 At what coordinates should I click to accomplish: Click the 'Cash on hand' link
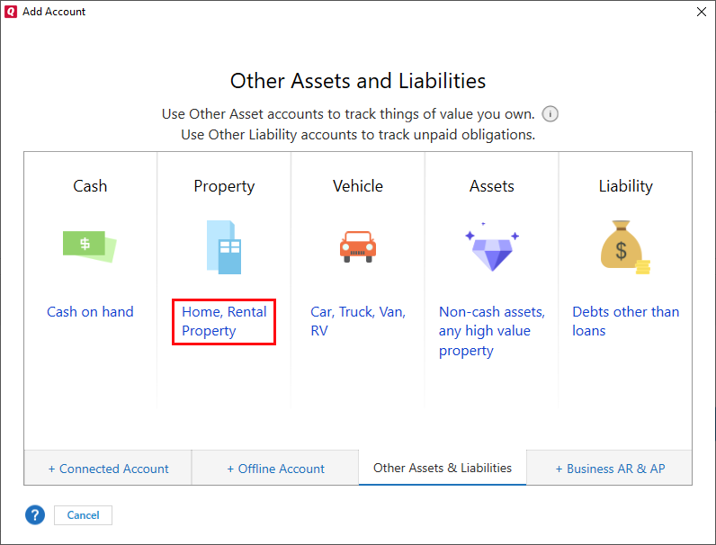tap(90, 312)
